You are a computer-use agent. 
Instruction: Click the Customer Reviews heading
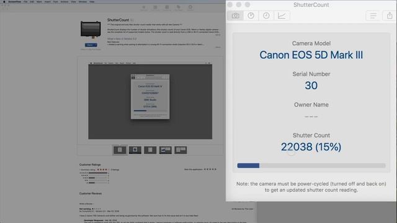91,193
